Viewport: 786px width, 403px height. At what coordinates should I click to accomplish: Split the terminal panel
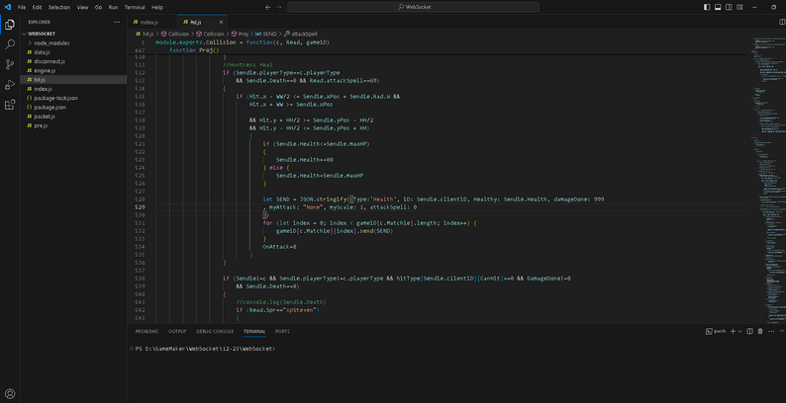(750, 331)
